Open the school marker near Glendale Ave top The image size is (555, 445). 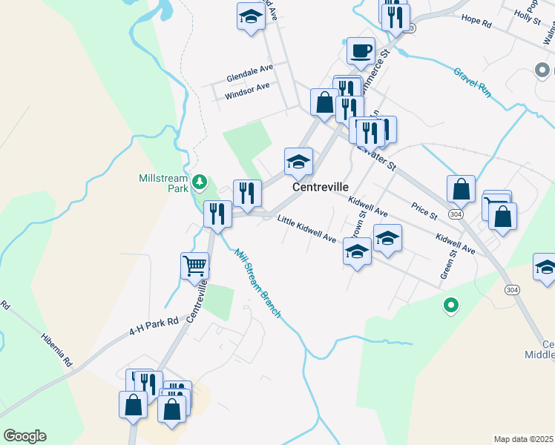(251, 19)
